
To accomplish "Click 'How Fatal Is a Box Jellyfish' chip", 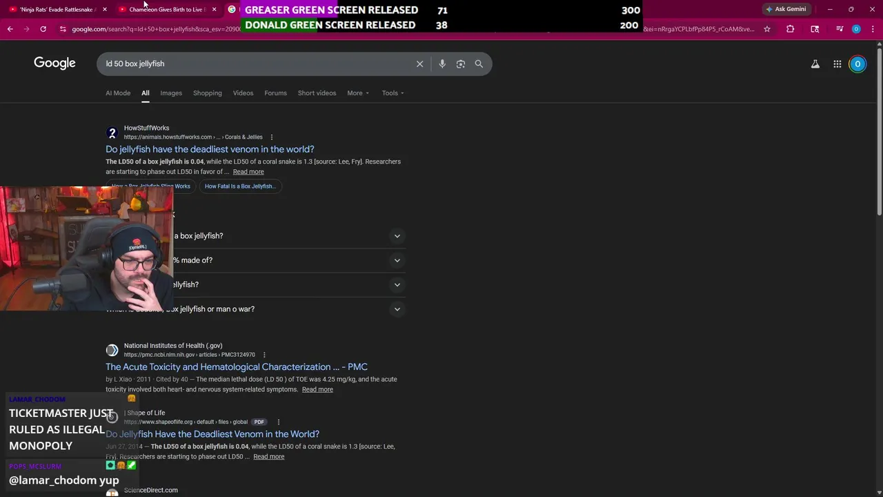I will pos(240,186).
